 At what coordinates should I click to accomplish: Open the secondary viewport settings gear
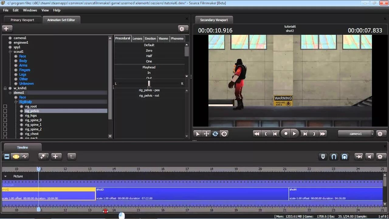tap(381, 134)
